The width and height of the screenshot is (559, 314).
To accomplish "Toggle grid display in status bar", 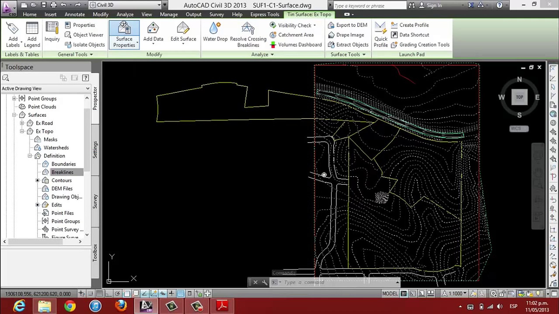I will (99, 294).
